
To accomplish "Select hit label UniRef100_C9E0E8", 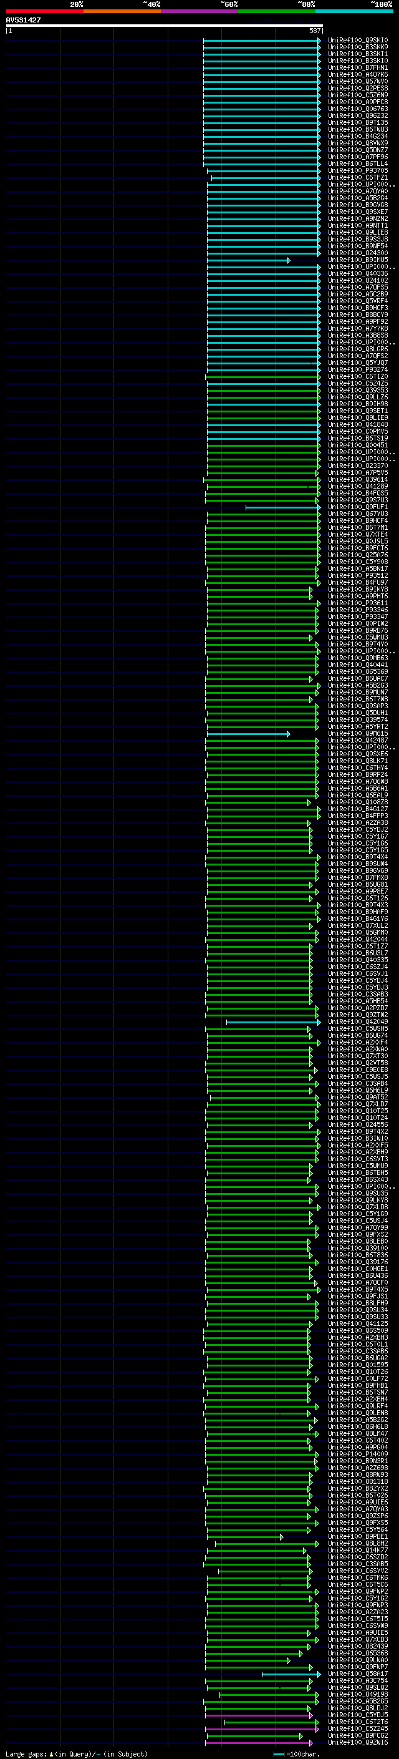I will (x=358, y=1070).
